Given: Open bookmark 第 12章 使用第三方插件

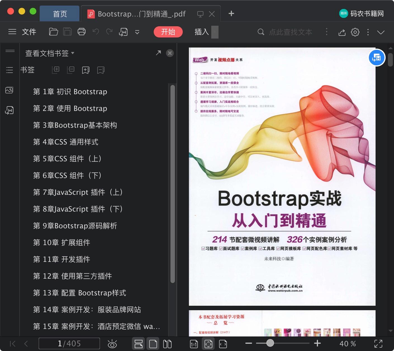Looking at the screenshot, I should click(x=73, y=276).
